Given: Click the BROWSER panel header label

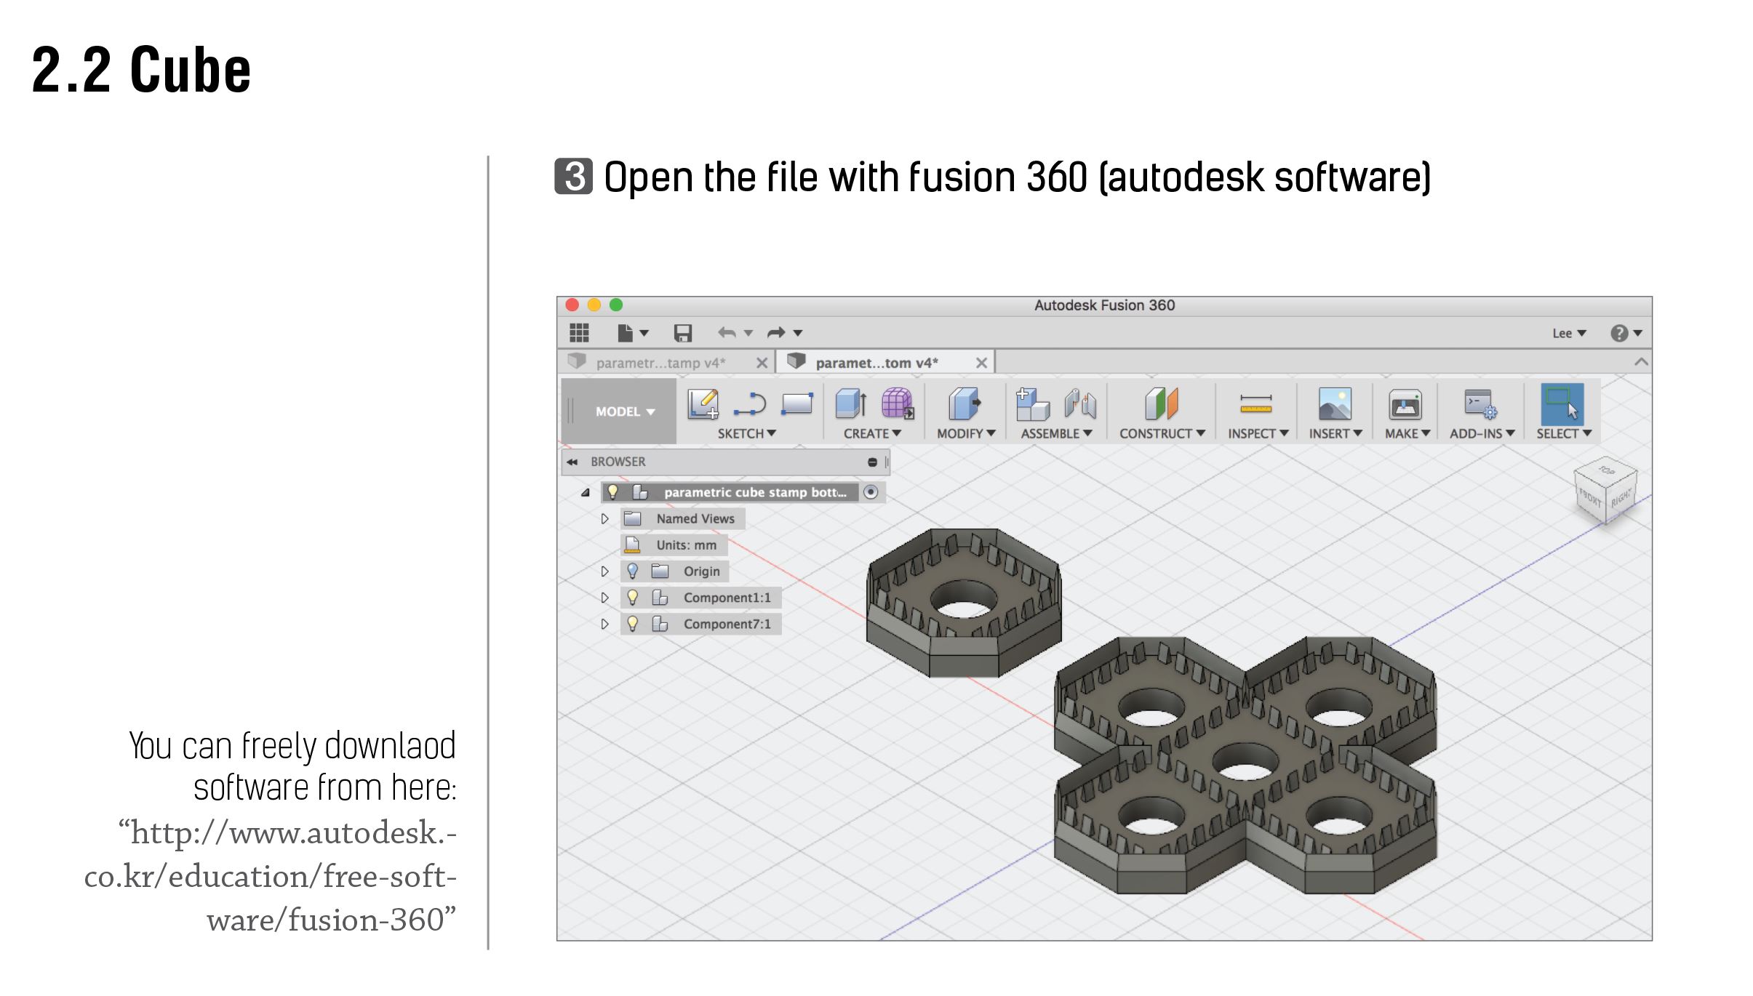Looking at the screenshot, I should (618, 462).
